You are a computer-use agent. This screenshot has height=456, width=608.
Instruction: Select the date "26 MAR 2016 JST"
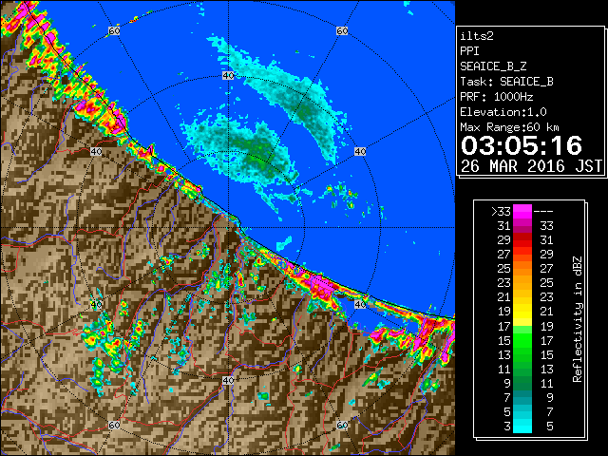[x=531, y=166]
